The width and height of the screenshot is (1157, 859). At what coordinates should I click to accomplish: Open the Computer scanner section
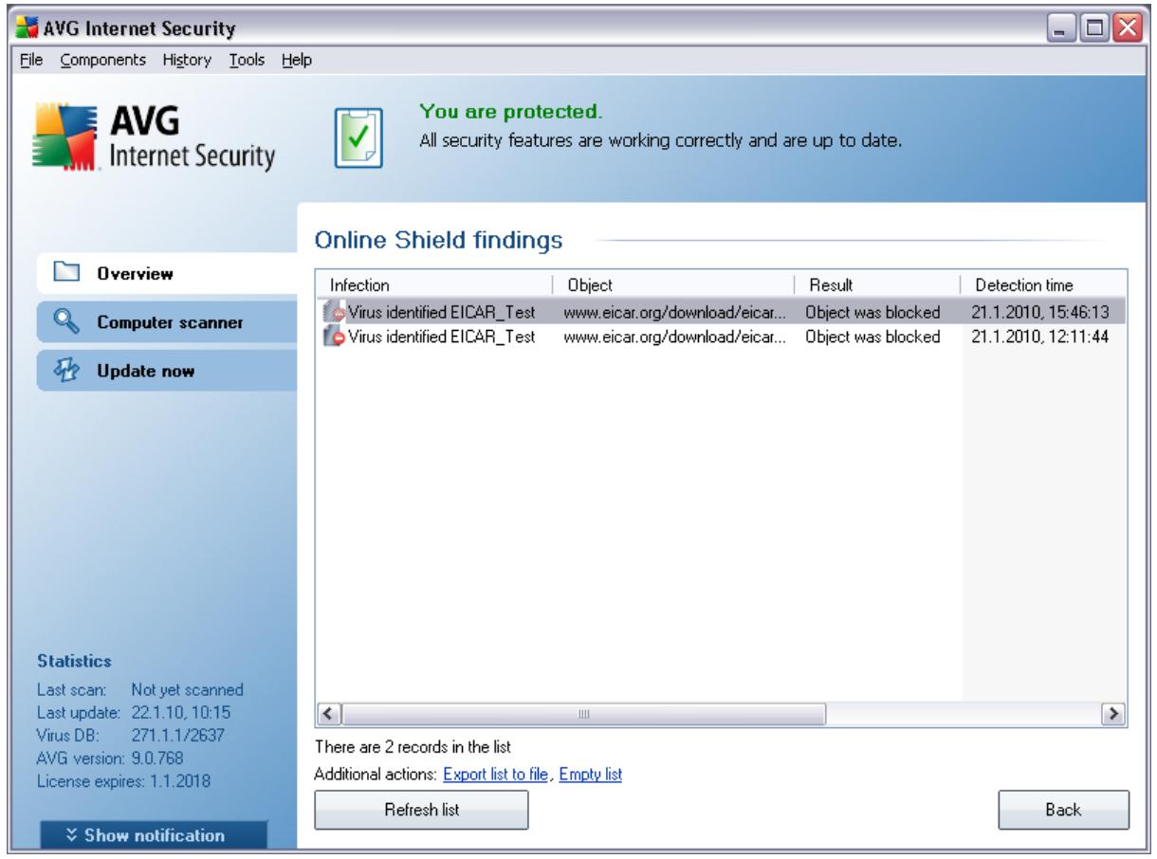point(167,322)
